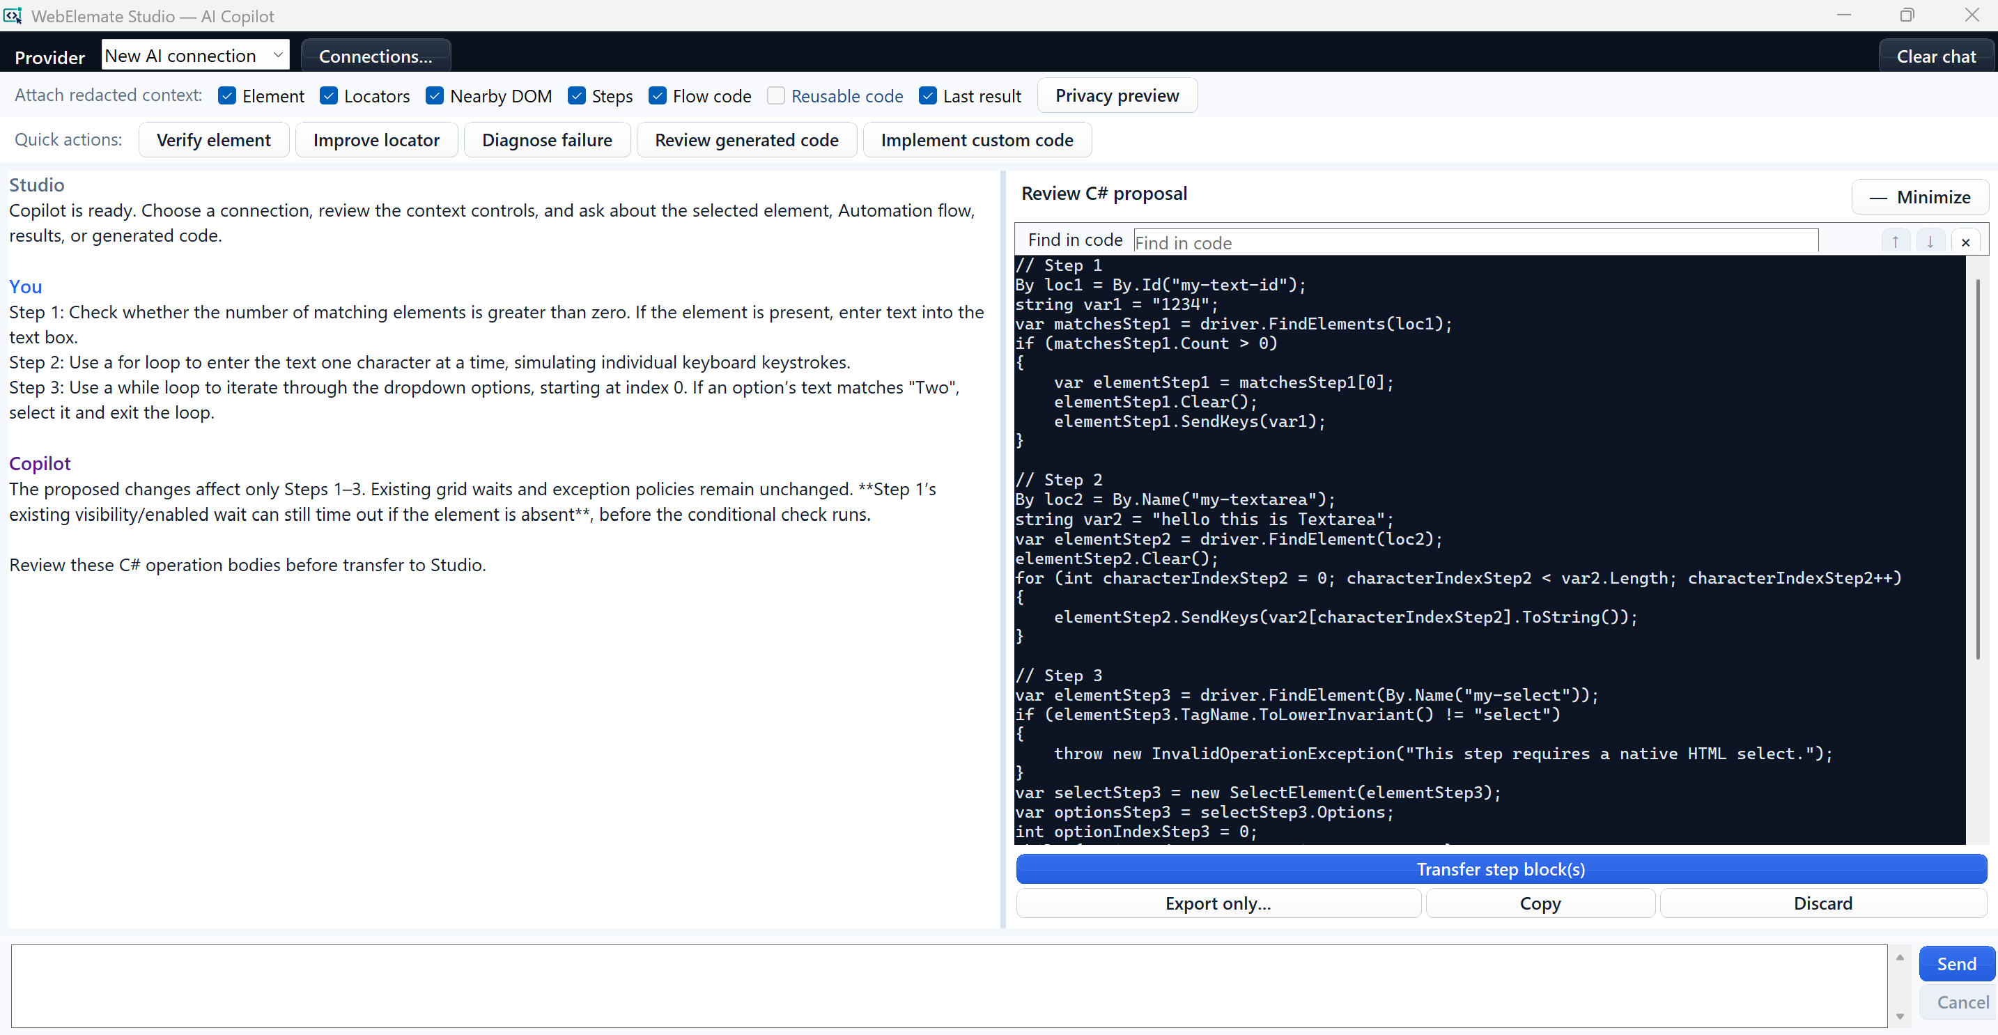Screen dimensions: 1998x1035
Task: Focus the Find in code input field
Action: [x=1476, y=242]
